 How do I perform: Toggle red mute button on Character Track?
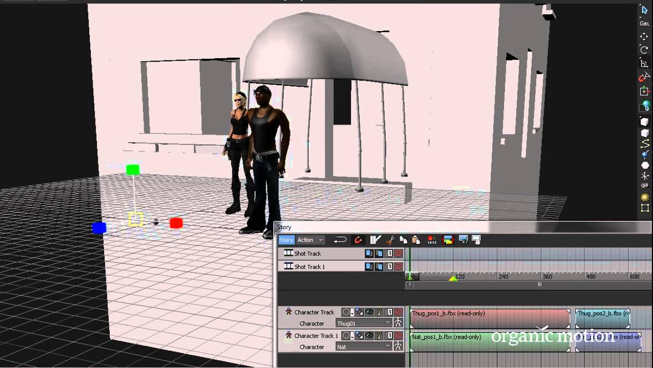pyautogui.click(x=399, y=312)
